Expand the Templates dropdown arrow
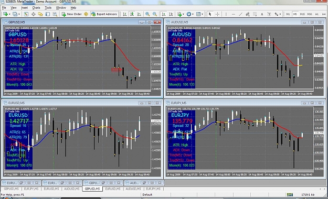328x199 pixels. tap(202, 14)
